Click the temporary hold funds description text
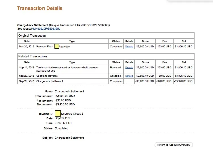213x158 pixels. coord(67,69)
